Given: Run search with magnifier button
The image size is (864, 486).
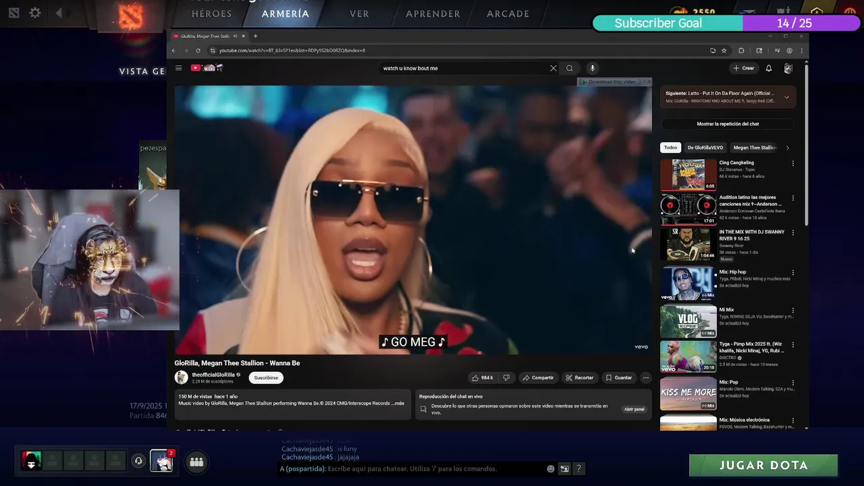Looking at the screenshot, I should tap(570, 68).
